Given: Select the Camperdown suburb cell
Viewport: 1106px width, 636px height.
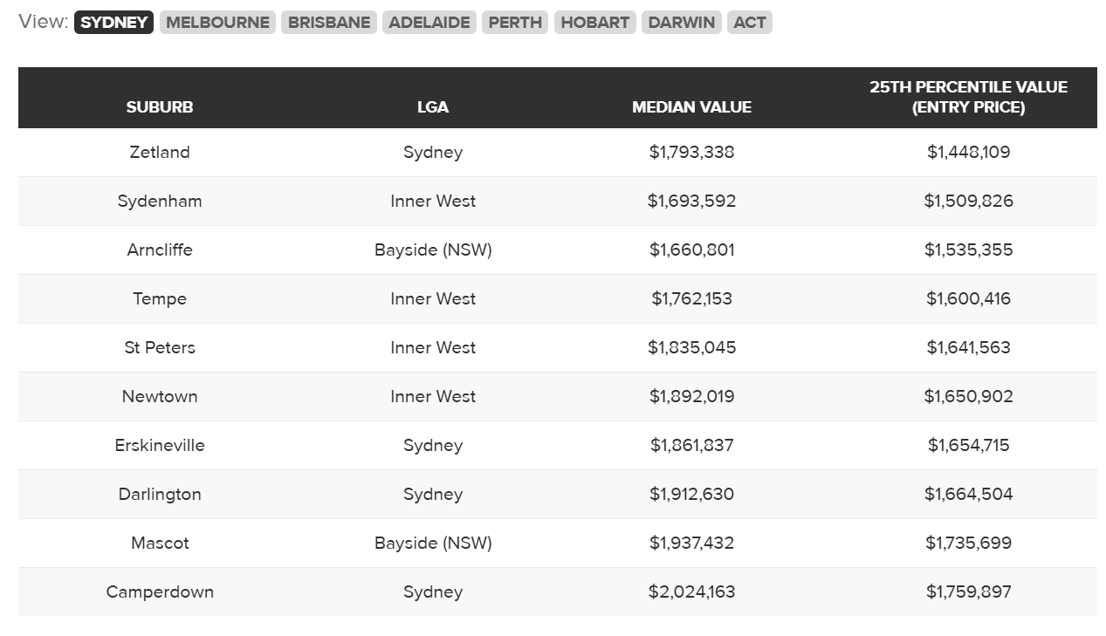Looking at the screenshot, I should [160, 592].
